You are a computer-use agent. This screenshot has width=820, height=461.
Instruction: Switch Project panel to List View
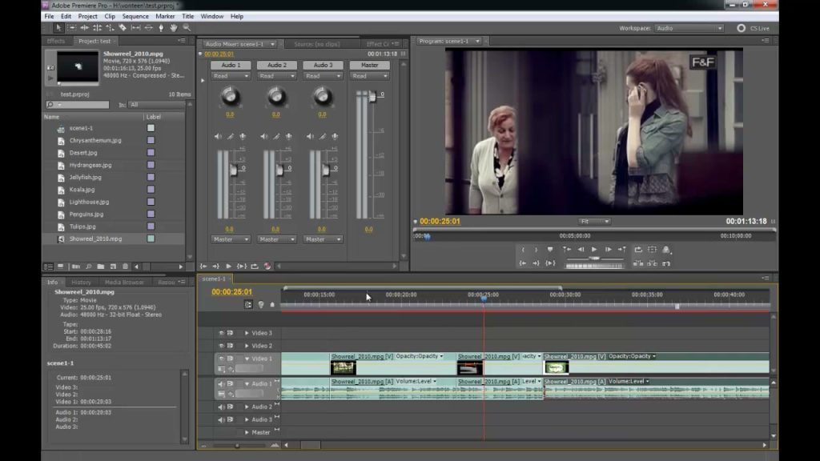(48, 267)
